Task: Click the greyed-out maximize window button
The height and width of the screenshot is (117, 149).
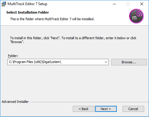Action: 128,4
